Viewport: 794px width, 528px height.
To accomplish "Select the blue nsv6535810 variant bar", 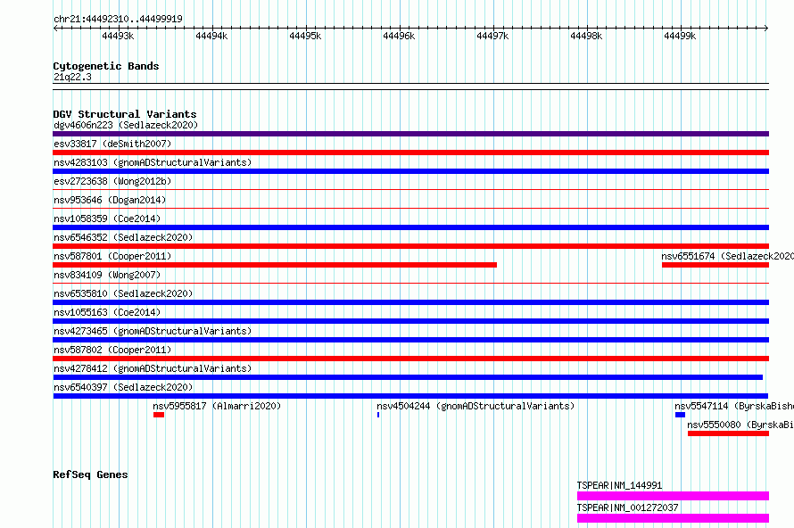I will (x=410, y=302).
